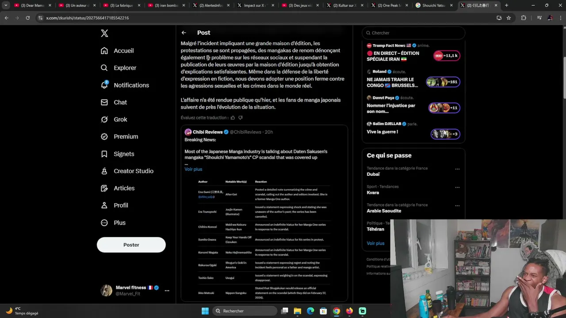Open Chrome extensions puzzle icon
Image resolution: width=566 pixels, height=318 pixels.
(x=524, y=18)
